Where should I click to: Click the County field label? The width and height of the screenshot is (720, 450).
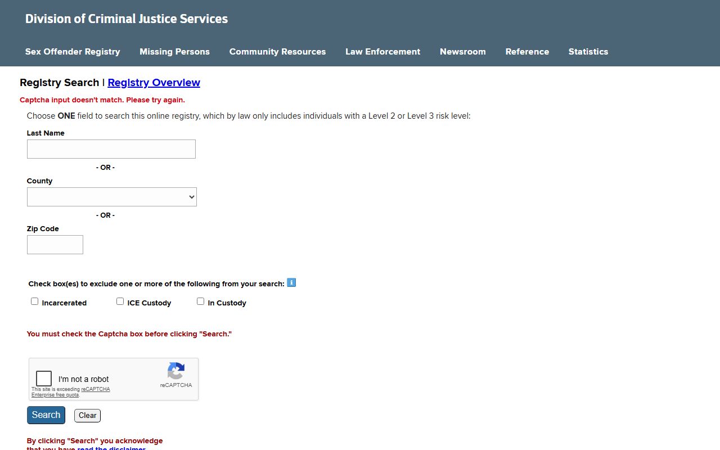pyautogui.click(x=39, y=181)
